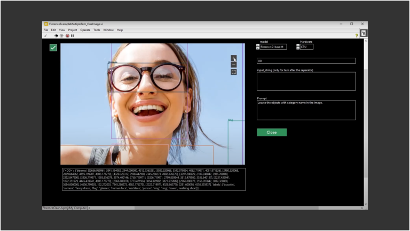Click the checkmark icon in the toolbar
The image size is (410, 231).
click(46, 36)
